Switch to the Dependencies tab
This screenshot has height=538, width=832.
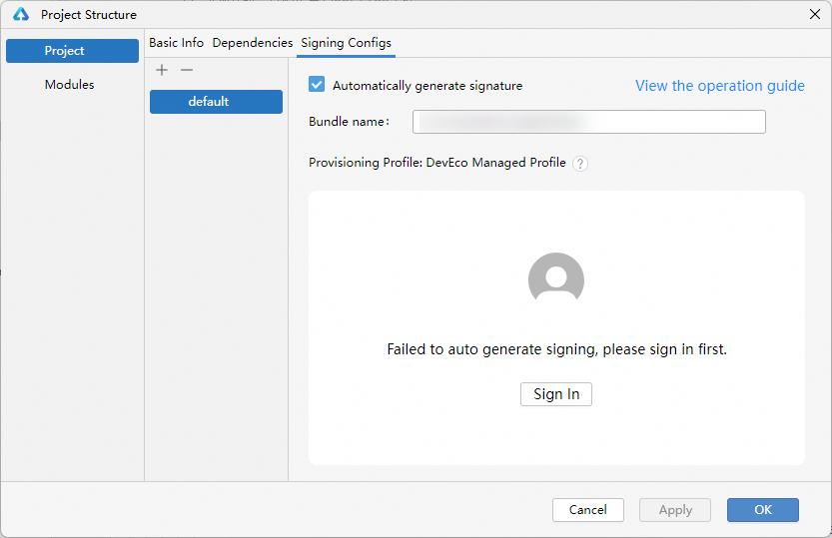(253, 43)
